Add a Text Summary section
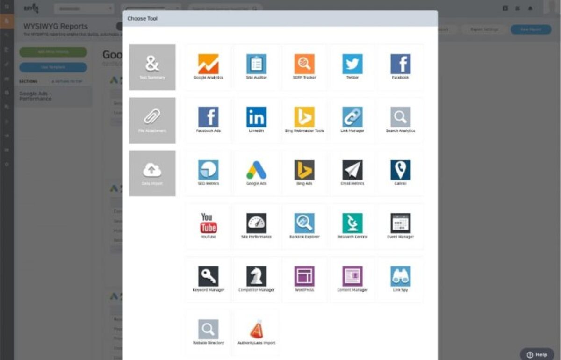The image size is (561, 360). pos(152,67)
